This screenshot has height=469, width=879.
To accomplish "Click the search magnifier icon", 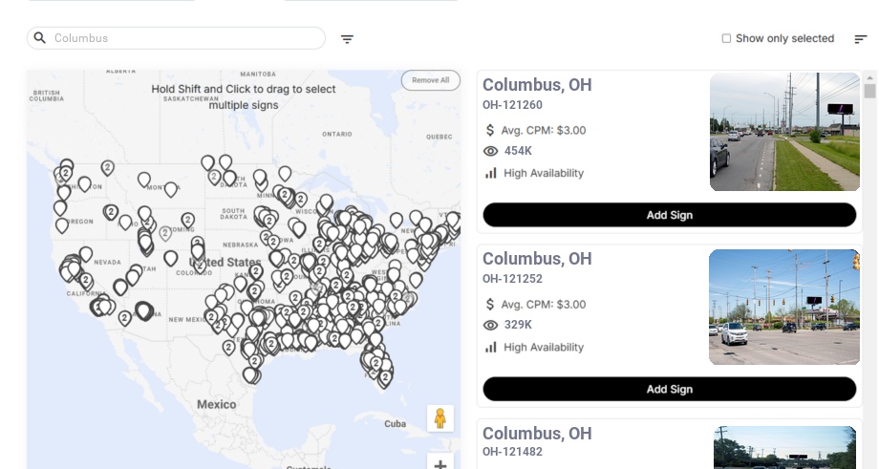I will pos(40,38).
